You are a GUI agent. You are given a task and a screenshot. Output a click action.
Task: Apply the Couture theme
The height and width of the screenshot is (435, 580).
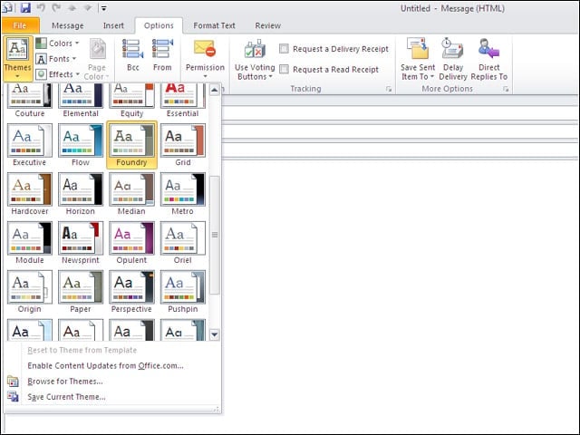tap(30, 101)
